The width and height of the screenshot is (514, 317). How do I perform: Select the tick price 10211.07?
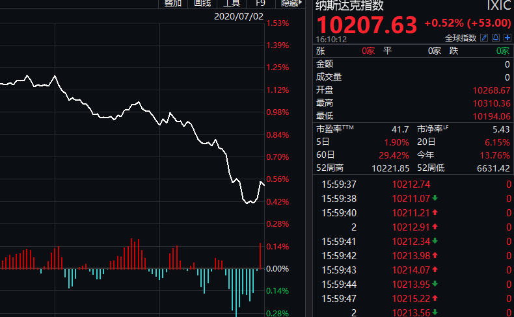tap(411, 199)
